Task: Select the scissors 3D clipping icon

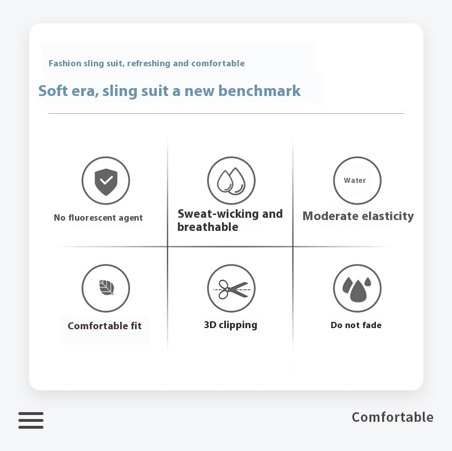Action: tap(231, 288)
